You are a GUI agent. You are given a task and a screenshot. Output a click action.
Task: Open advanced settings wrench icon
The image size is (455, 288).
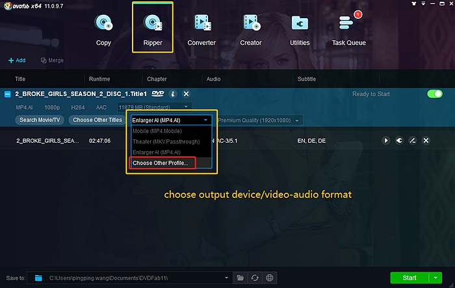399,141
